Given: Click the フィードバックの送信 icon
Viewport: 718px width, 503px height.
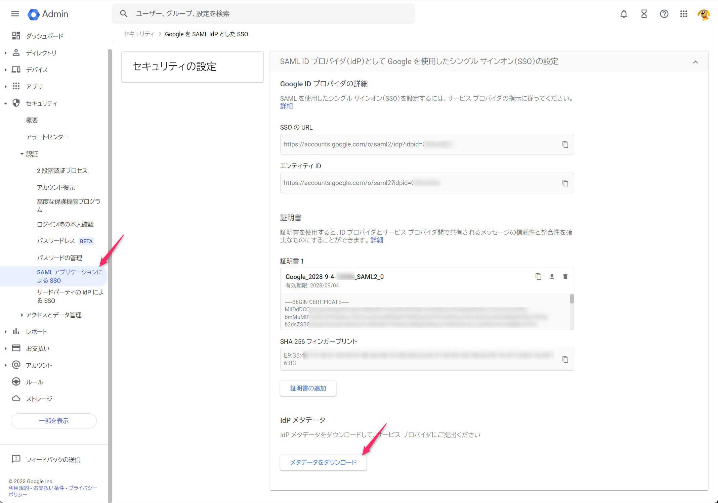Looking at the screenshot, I should pos(16,459).
